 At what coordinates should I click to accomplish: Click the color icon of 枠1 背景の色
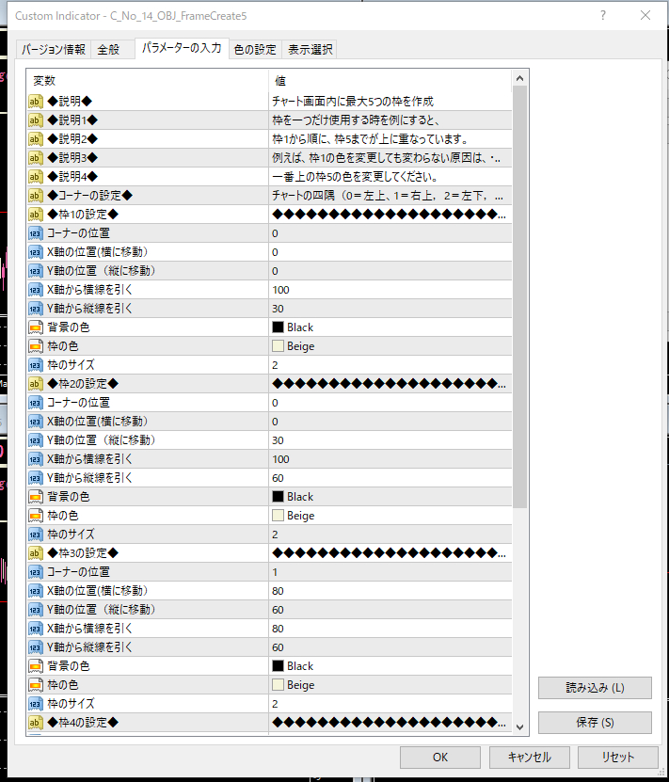(36, 327)
